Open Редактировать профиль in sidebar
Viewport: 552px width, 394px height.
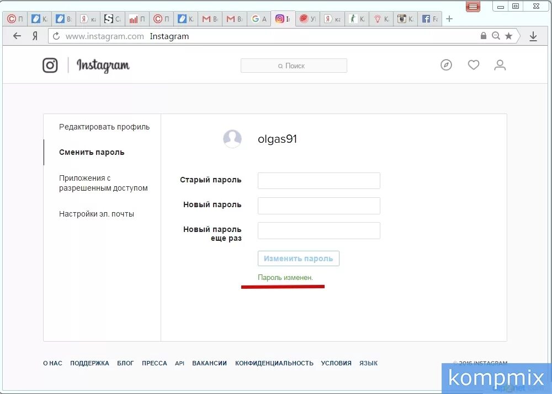pyautogui.click(x=104, y=127)
